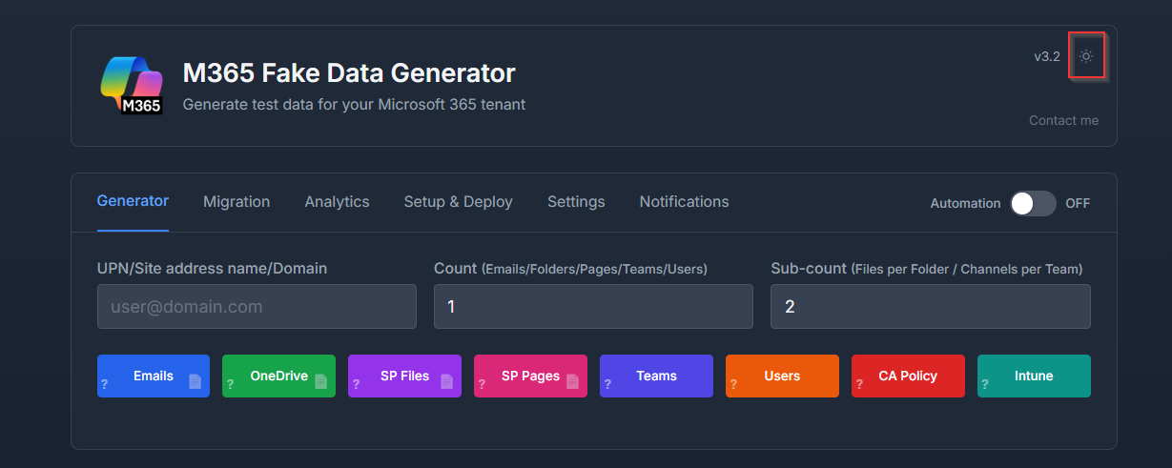The width and height of the screenshot is (1172, 468).
Task: Go to Setup & Deploy tab
Action: 458,202
